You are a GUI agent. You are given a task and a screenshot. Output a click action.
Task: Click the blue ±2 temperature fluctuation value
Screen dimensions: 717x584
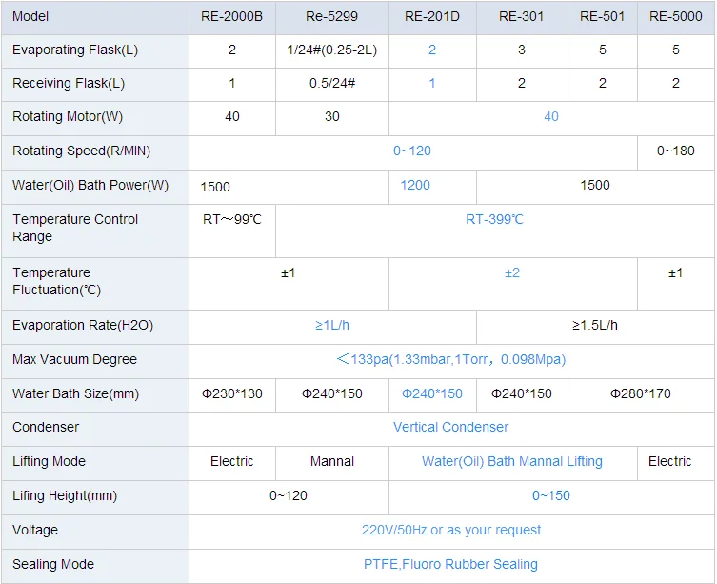pyautogui.click(x=512, y=272)
